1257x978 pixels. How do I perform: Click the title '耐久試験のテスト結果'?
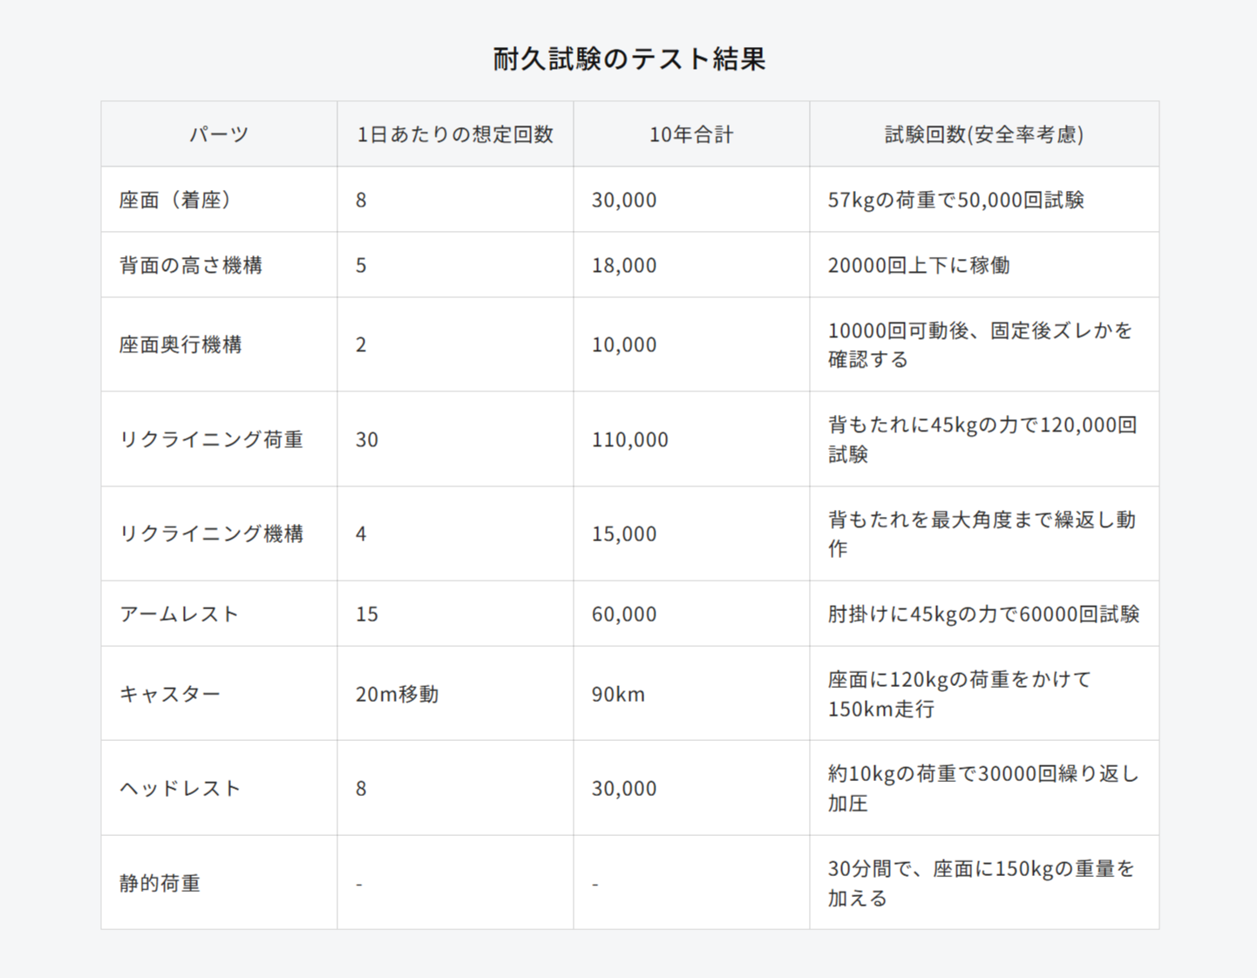(x=628, y=59)
